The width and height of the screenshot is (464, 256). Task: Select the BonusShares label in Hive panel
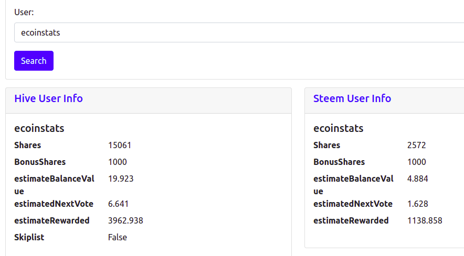coord(40,162)
